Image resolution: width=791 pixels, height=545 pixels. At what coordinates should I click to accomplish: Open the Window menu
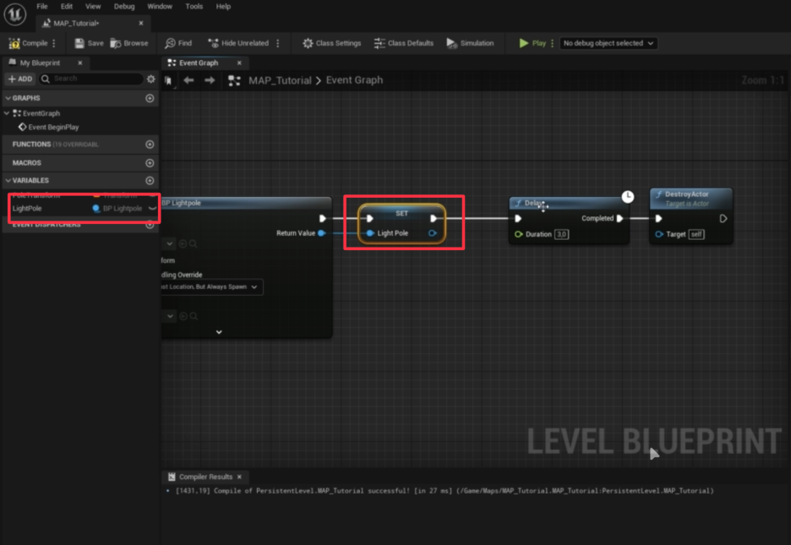160,7
